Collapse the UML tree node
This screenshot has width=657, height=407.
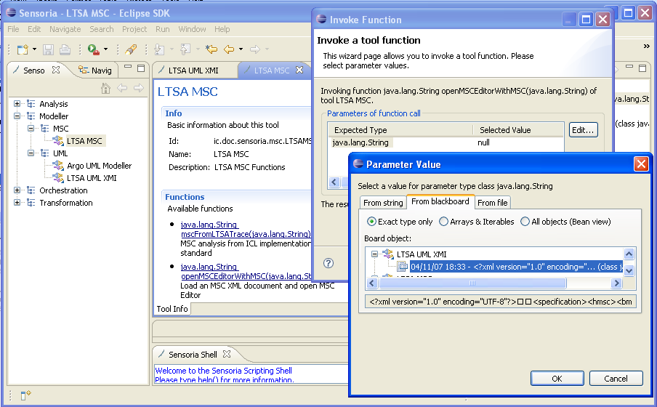pyautogui.click(x=31, y=153)
